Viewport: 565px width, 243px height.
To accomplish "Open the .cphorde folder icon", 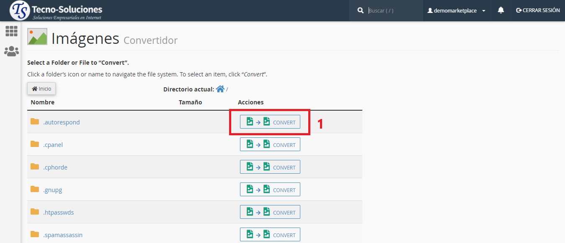I will (35, 167).
